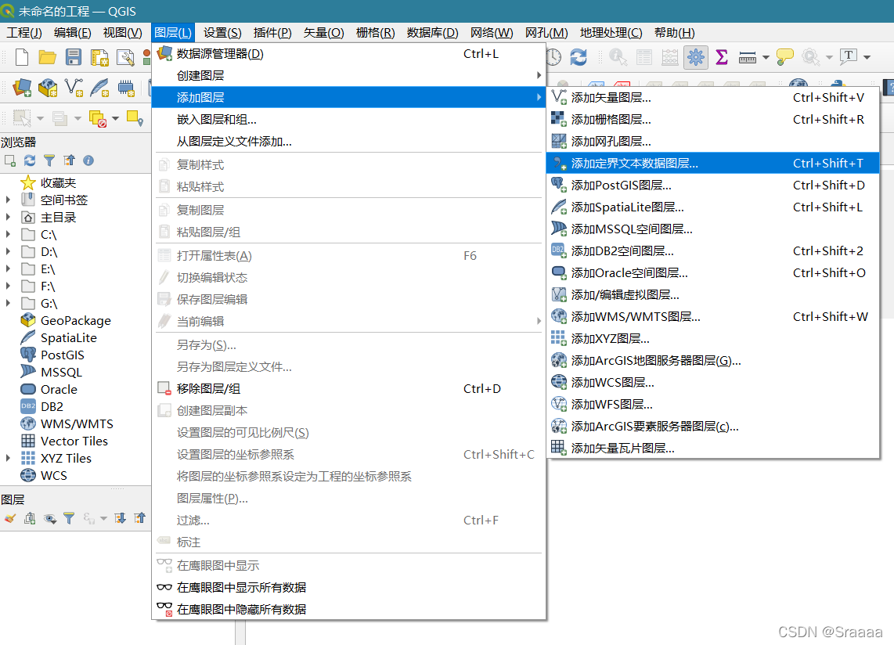The image size is (894, 645).
Task: Select 收藏夹 favorites in browser tree
Action: point(58,182)
